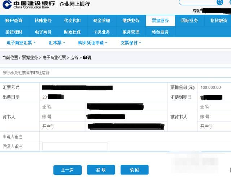Open the 特色业务 menu item

160,32
